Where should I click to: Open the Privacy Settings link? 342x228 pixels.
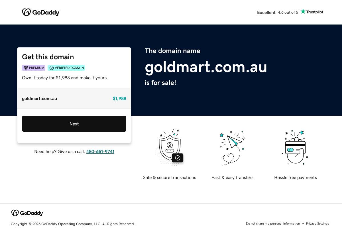pyautogui.click(x=317, y=224)
